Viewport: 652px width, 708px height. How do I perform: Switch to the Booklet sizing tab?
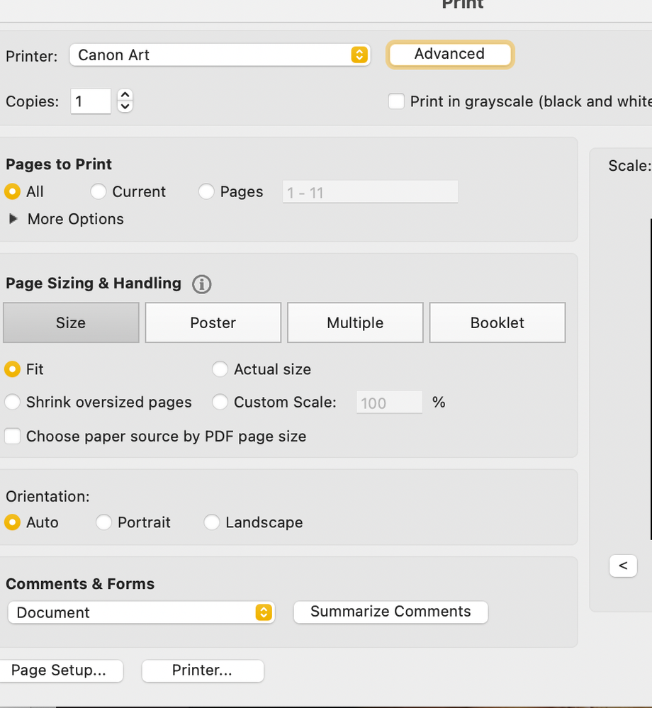(498, 322)
